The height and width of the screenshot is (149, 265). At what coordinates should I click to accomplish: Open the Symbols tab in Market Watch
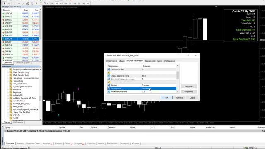coord(8,62)
